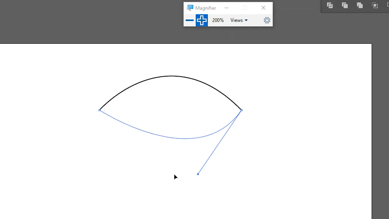Click the Magnifier app icon in title bar

point(190,8)
